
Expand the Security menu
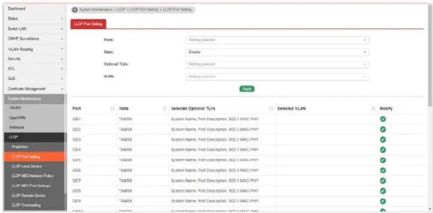(x=35, y=59)
